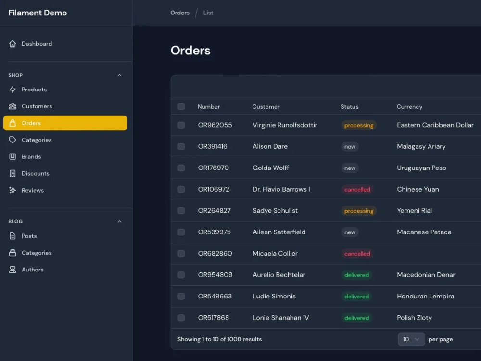The height and width of the screenshot is (361, 481).
Task: Open Posts under Blog
Action: coord(65,236)
